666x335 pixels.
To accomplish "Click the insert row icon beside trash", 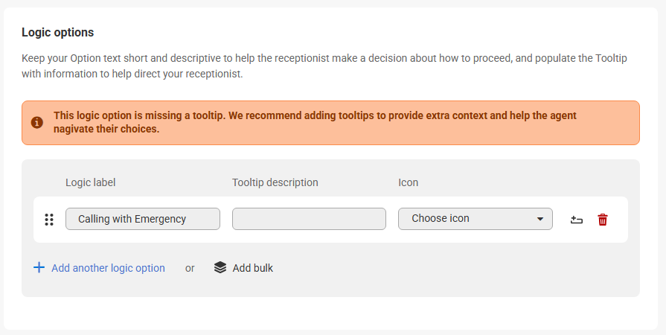I will click(x=576, y=220).
